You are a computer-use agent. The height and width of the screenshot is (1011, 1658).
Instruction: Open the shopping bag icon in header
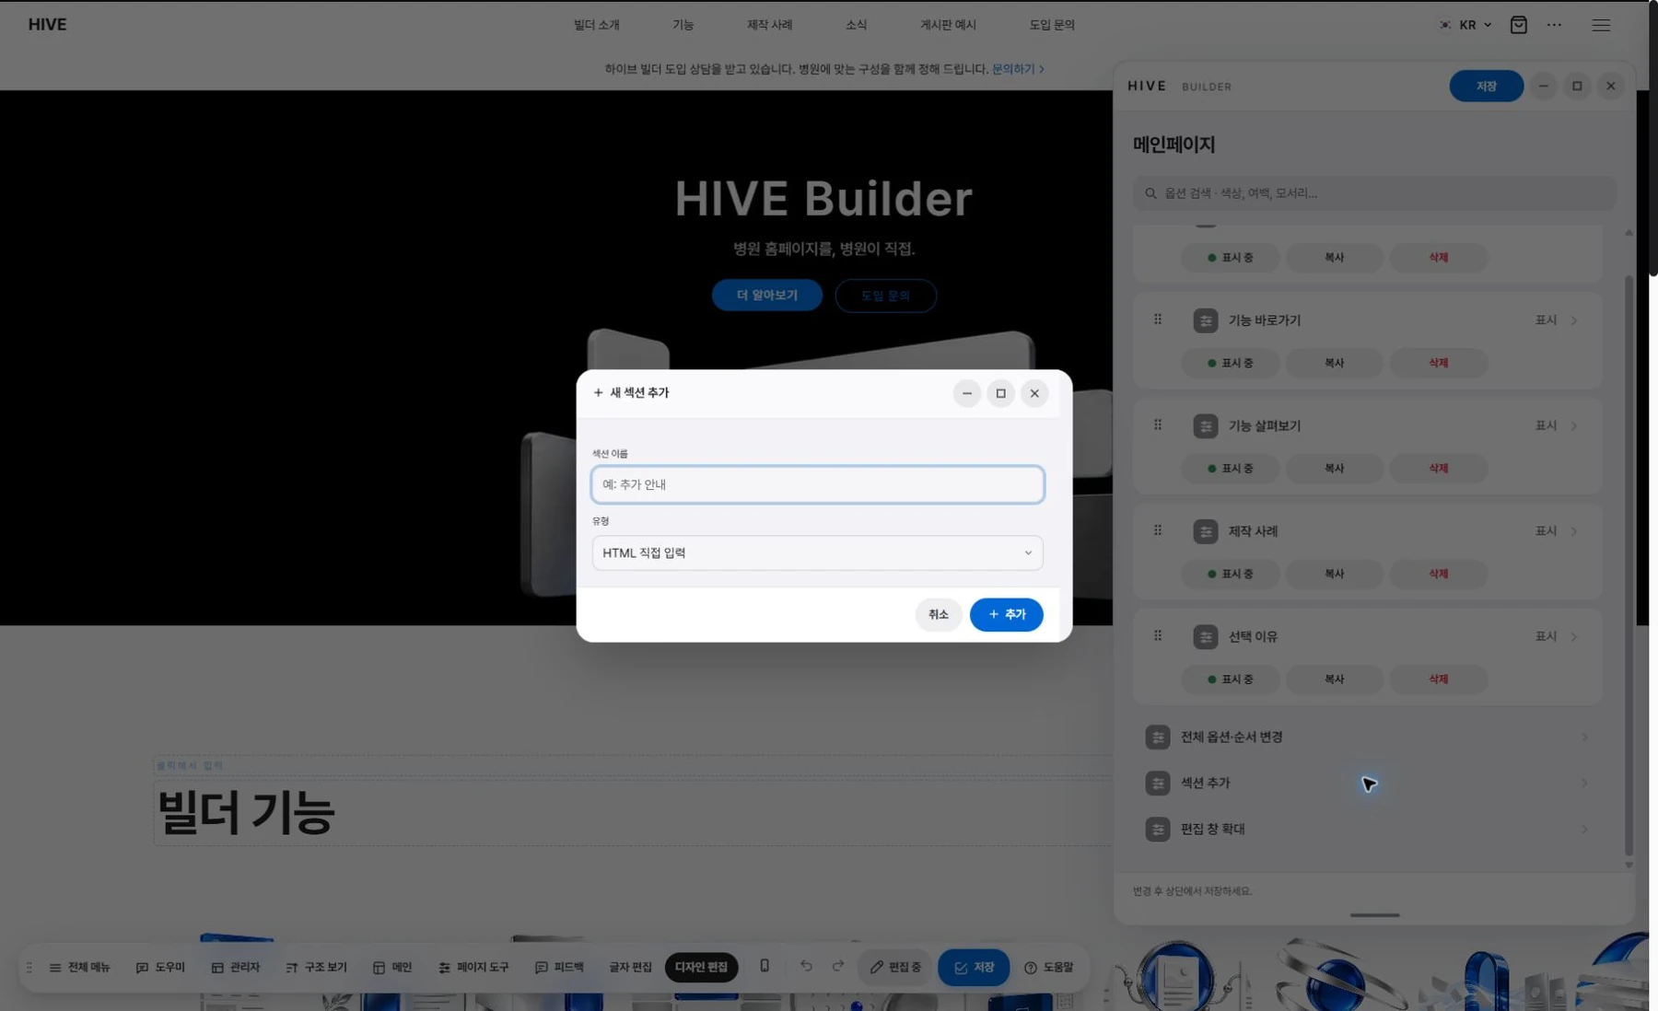(1519, 25)
